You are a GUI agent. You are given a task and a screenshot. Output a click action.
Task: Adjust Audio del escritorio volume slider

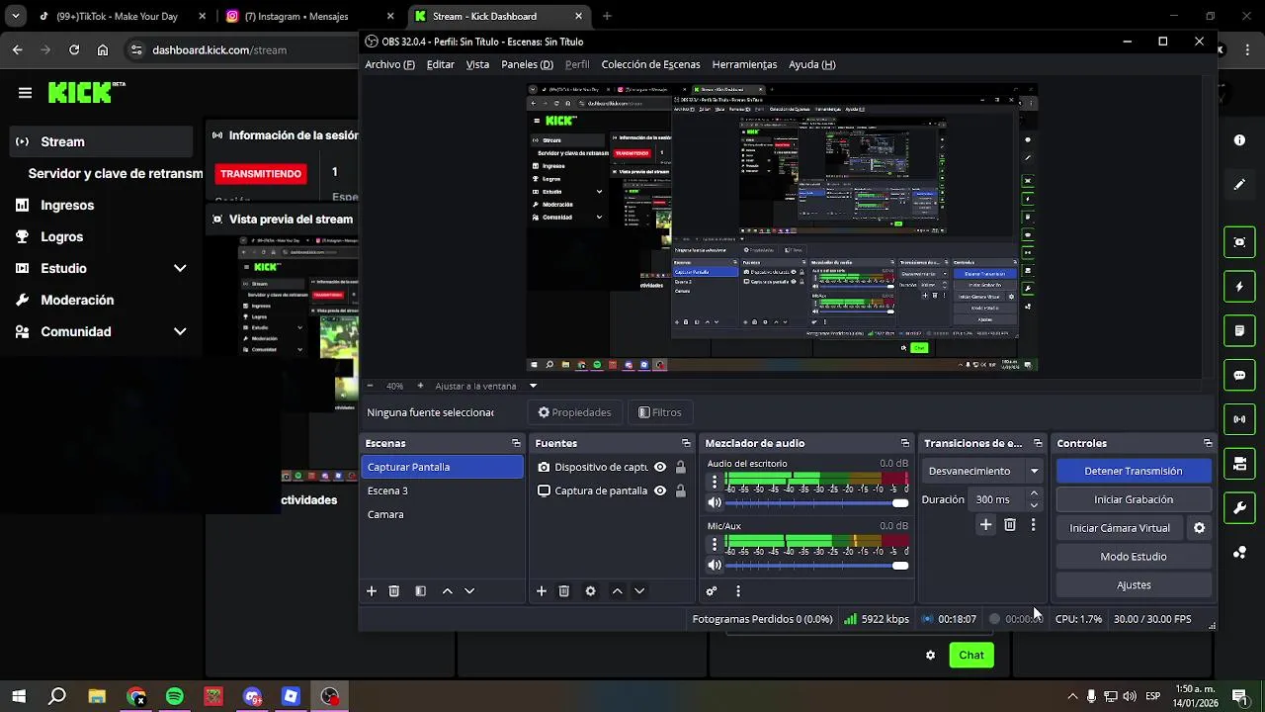[x=817, y=502]
